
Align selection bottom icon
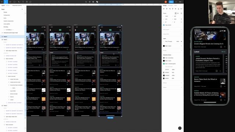(x=178, y=9)
